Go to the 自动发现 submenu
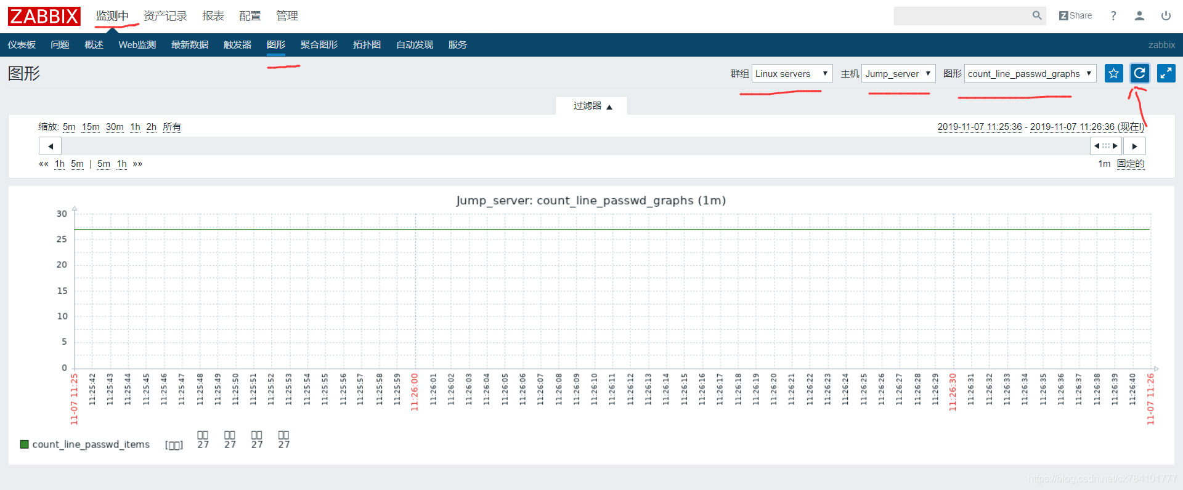The height and width of the screenshot is (490, 1183). tap(415, 45)
